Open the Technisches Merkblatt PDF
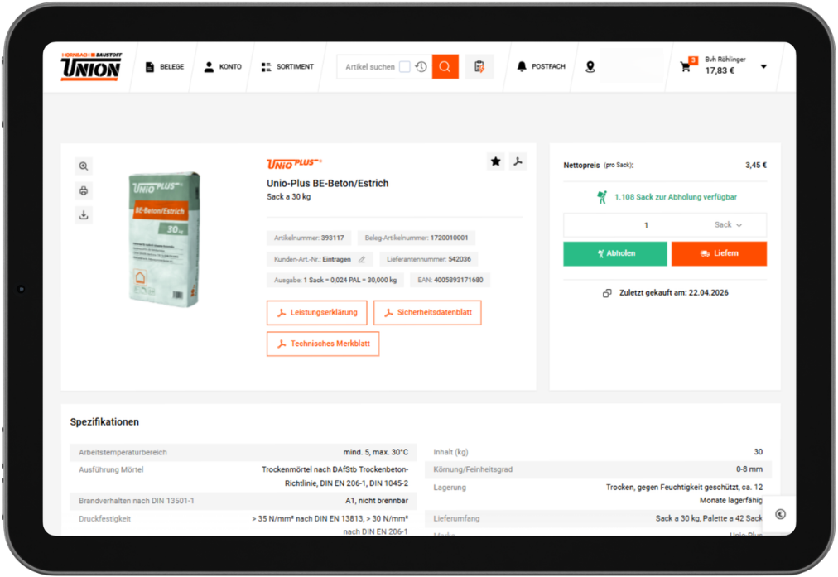The width and height of the screenshot is (838, 577). (323, 344)
